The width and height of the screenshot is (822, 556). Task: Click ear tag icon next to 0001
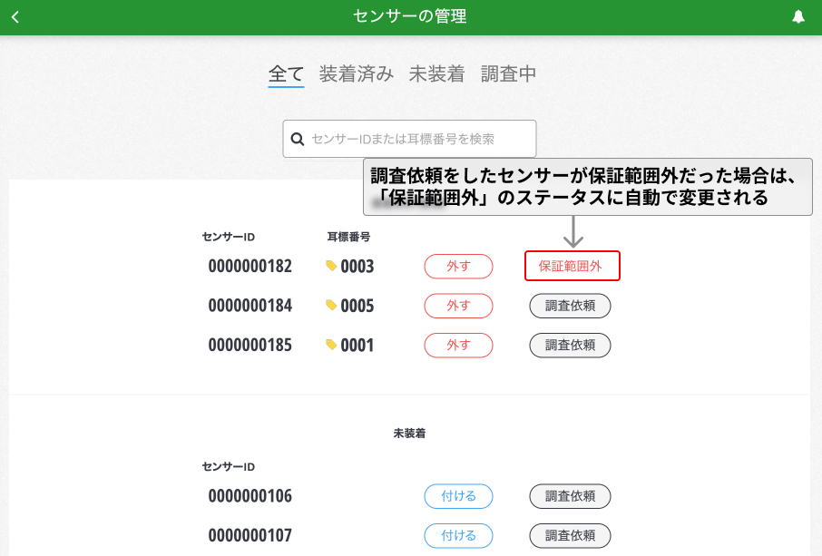331,345
